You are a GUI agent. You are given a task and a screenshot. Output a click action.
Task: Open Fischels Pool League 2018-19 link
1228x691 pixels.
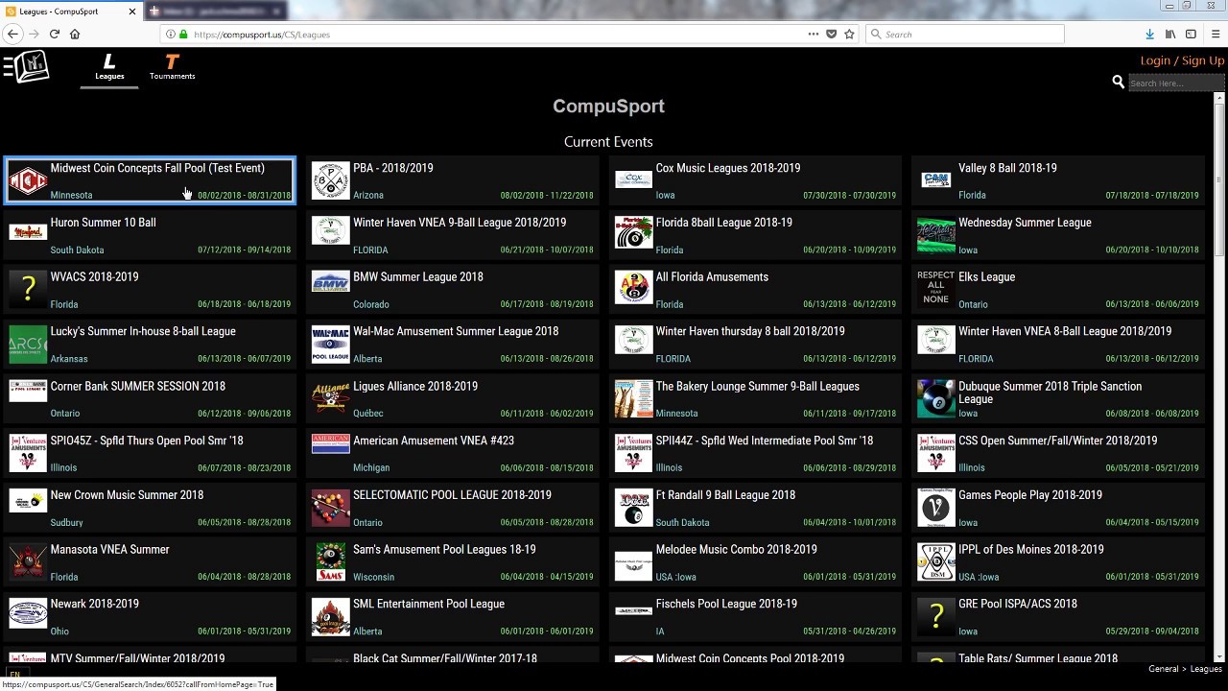(x=726, y=605)
